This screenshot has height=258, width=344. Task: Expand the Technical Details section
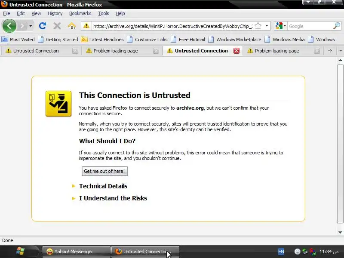[x=103, y=186]
